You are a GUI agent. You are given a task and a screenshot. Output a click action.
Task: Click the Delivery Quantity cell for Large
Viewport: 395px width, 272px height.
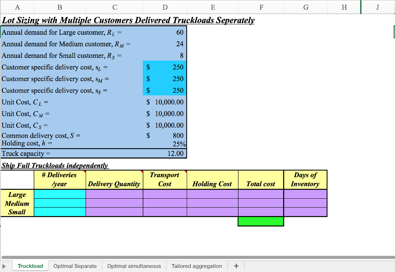[114, 194]
